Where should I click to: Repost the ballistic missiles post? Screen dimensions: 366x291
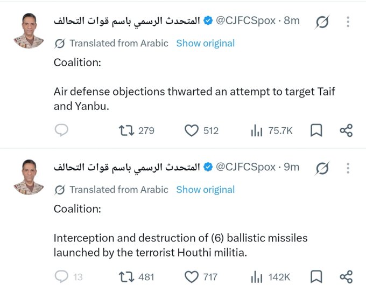137,277
